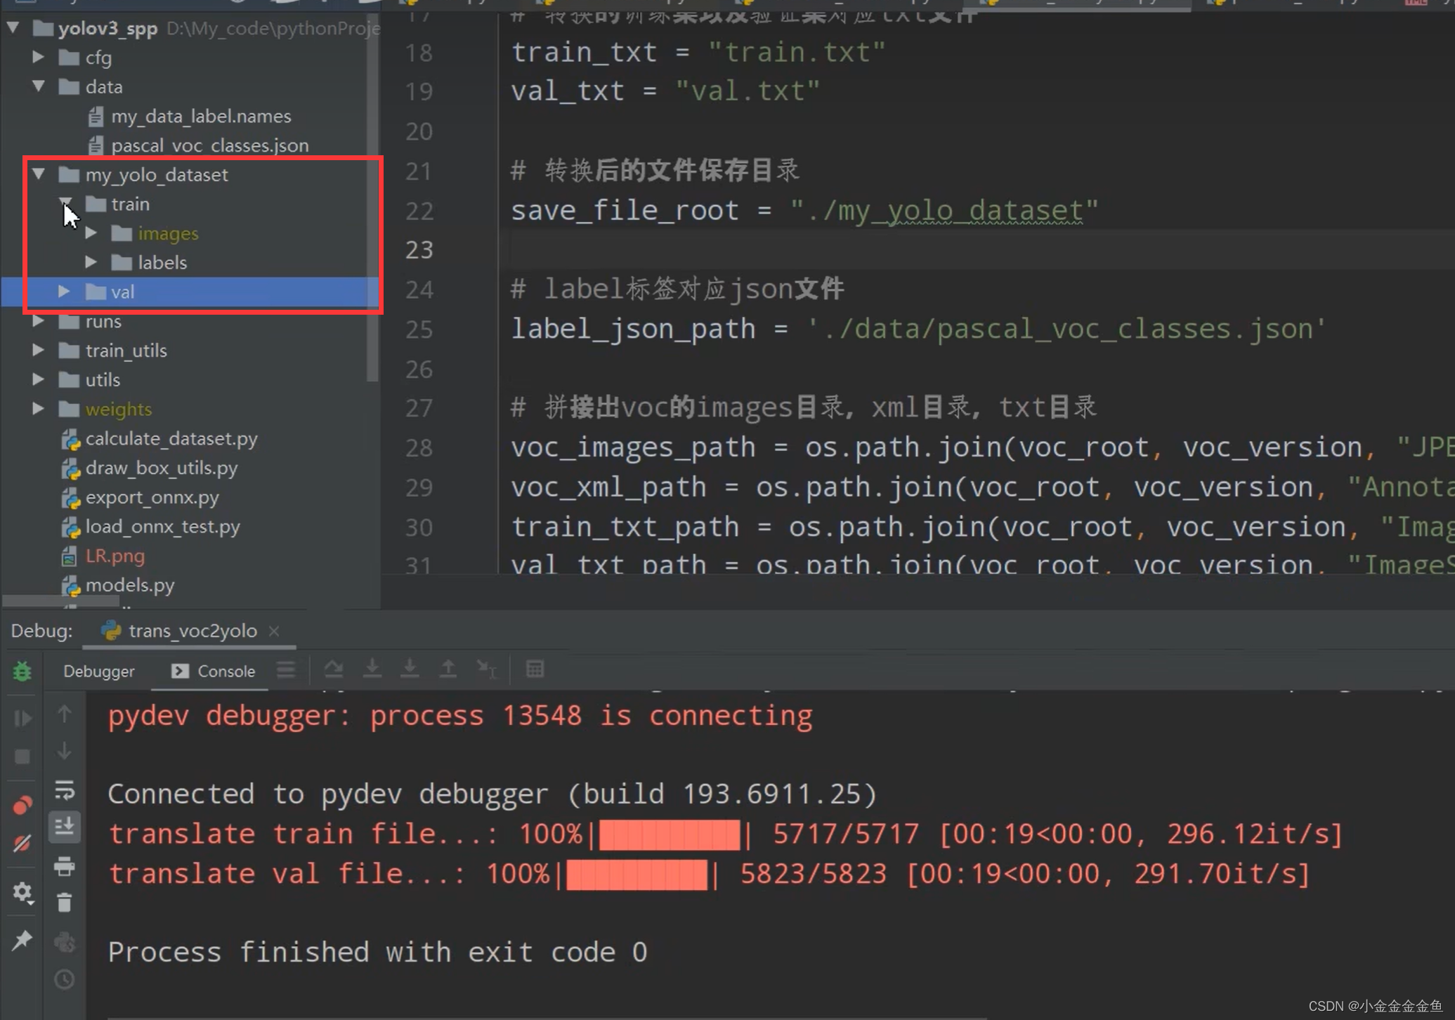1455x1020 pixels.
Task: Toggle Soft-Wrap in console
Action: 64,790
